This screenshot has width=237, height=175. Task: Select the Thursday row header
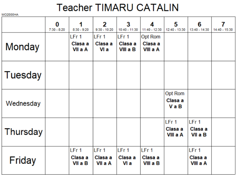(23, 132)
